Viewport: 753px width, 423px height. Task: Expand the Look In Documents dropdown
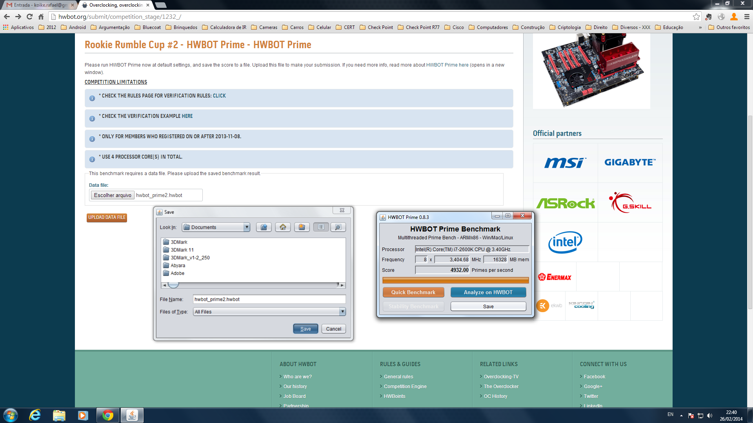[247, 227]
